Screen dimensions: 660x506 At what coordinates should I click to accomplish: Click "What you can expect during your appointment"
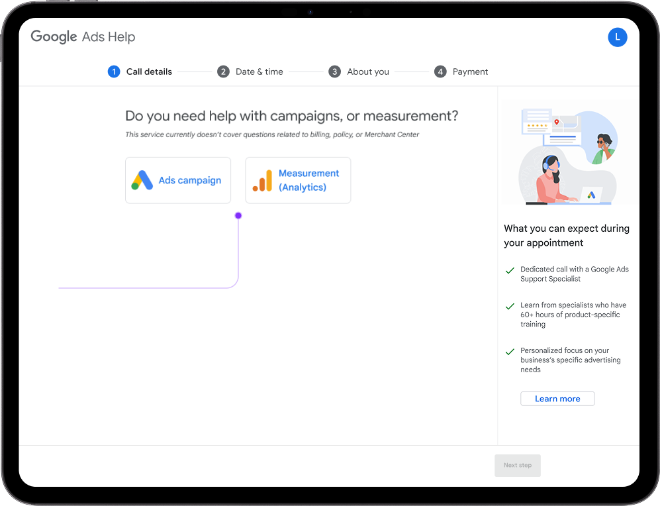coord(567,235)
